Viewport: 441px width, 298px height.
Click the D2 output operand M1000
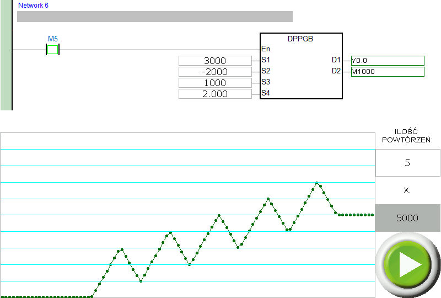click(387, 72)
